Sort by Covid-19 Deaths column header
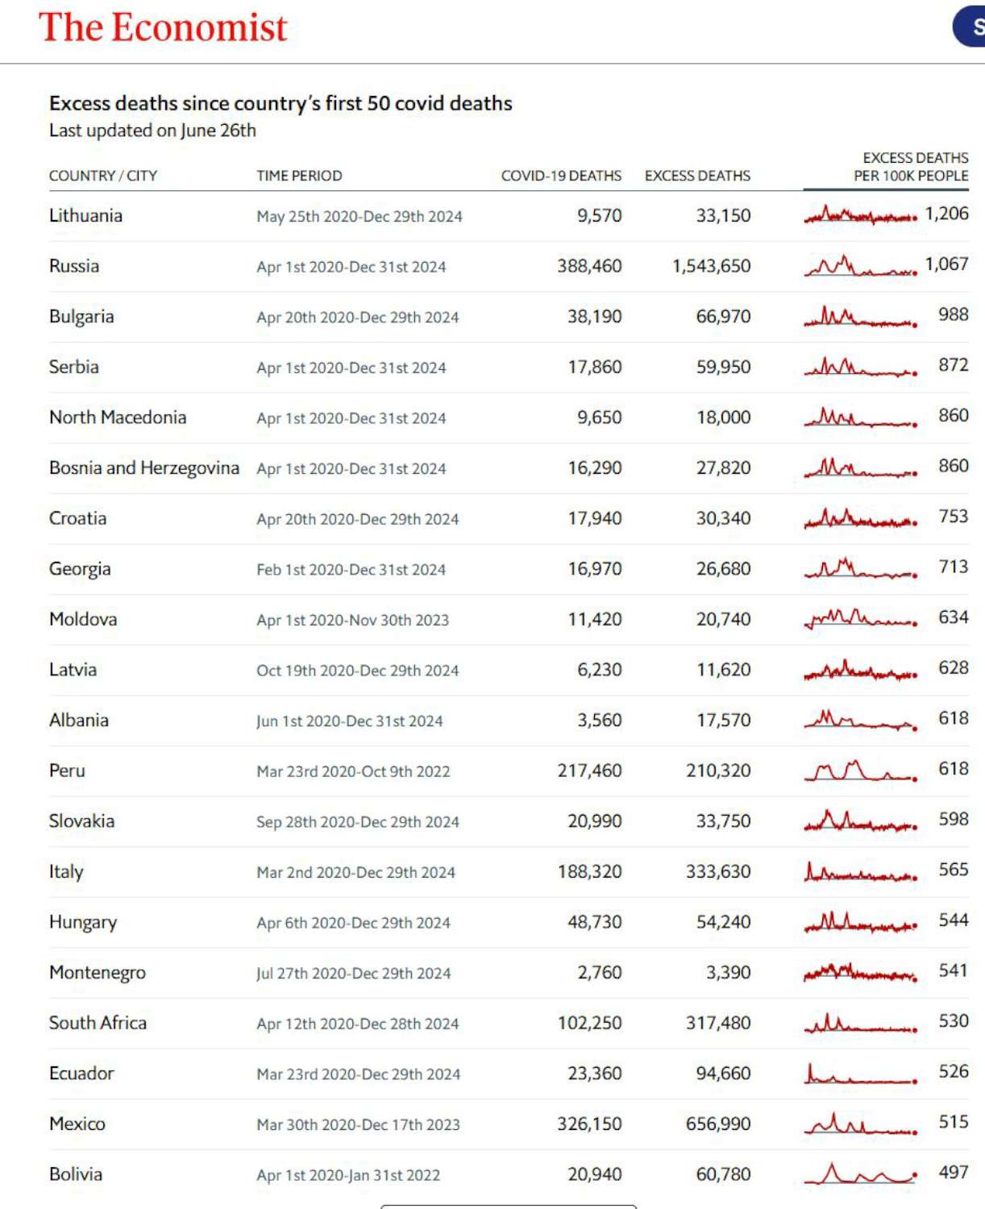Image resolution: width=985 pixels, height=1209 pixels. [x=561, y=176]
